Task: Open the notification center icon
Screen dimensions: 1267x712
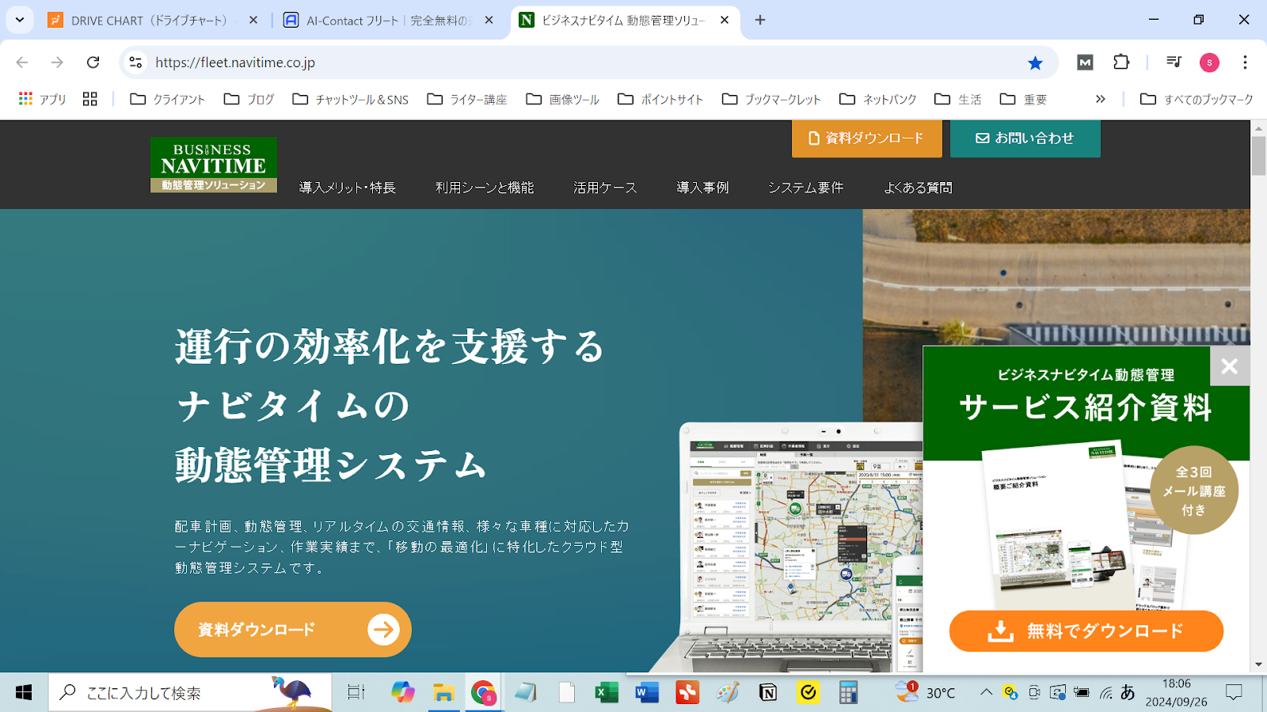Action: click(x=1234, y=692)
